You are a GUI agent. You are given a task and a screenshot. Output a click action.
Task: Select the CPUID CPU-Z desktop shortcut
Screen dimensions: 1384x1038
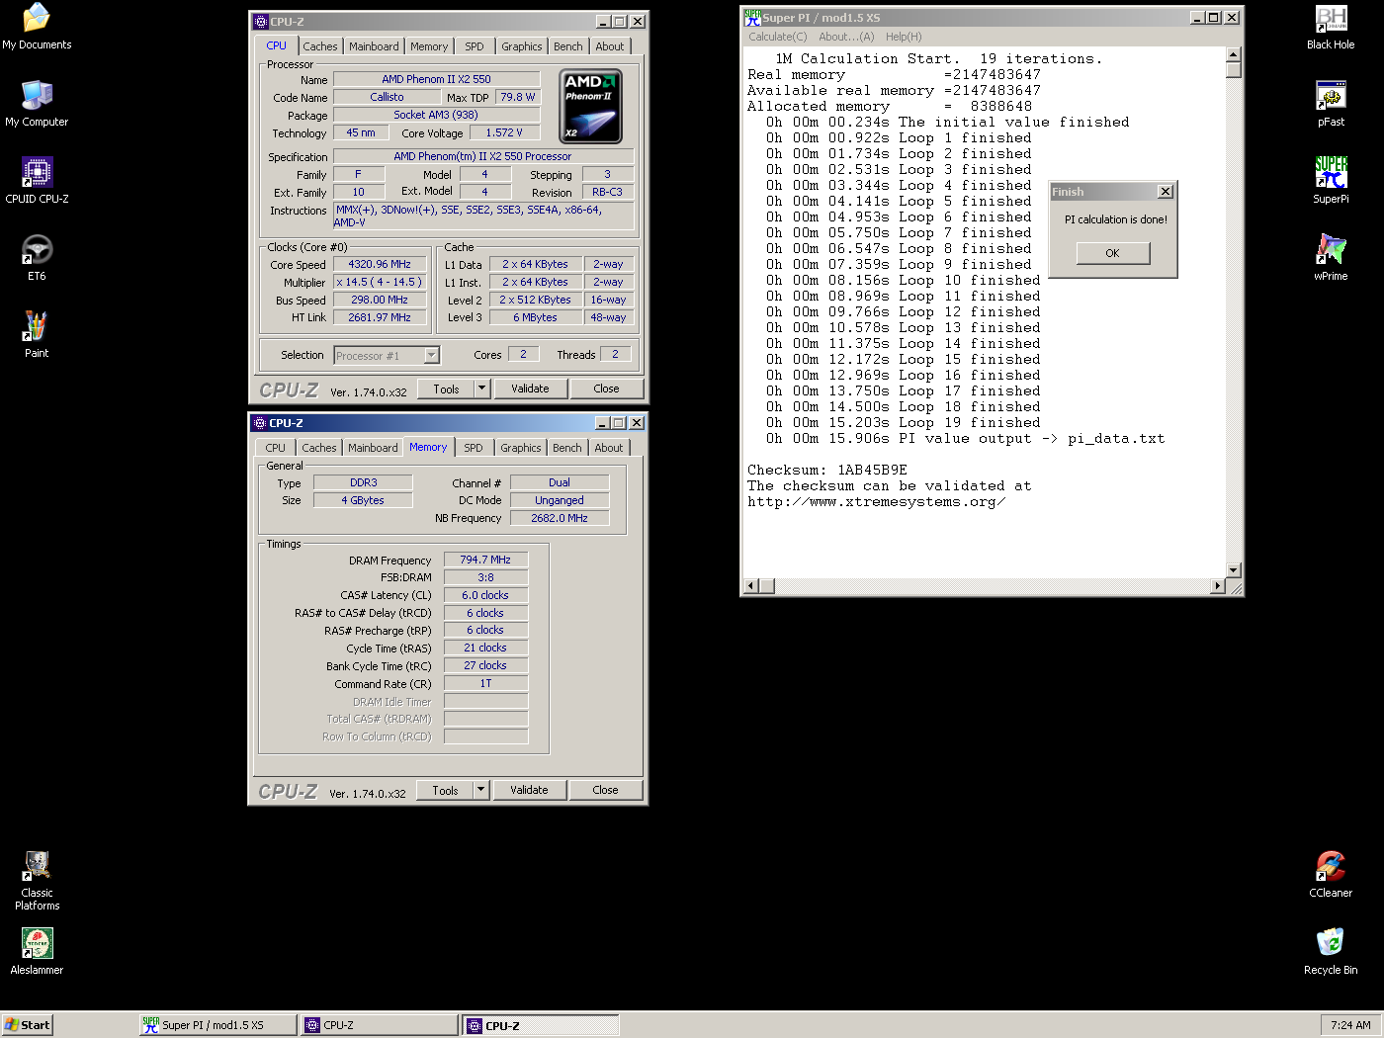[x=37, y=181]
